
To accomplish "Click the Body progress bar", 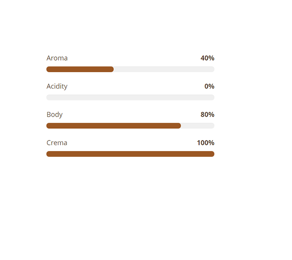I will 130,126.
